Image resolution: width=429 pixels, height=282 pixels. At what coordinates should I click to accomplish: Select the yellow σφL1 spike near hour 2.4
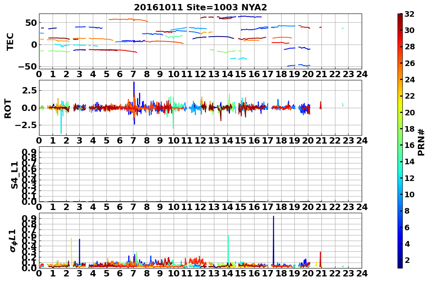click(x=71, y=251)
